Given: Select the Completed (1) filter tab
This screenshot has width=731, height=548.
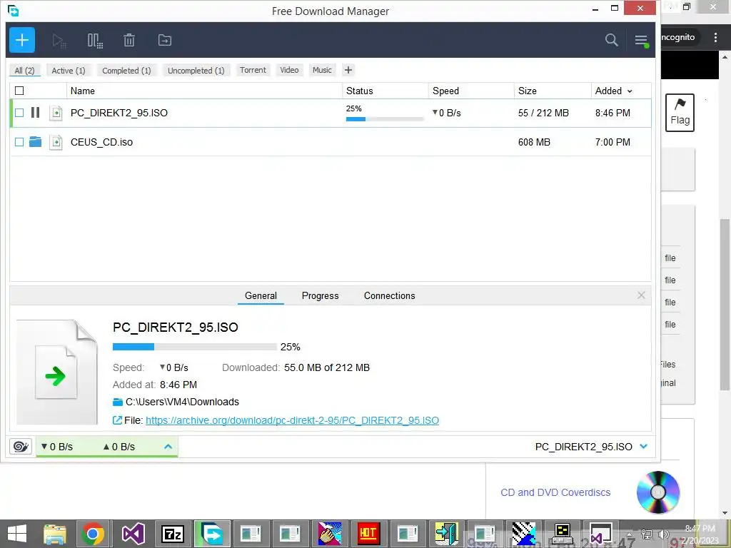Looking at the screenshot, I should pyautogui.click(x=126, y=71).
